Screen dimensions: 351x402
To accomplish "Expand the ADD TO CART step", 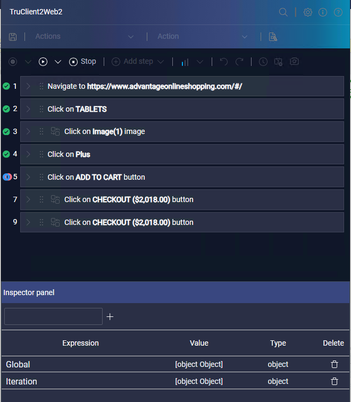I will pyautogui.click(x=29, y=177).
